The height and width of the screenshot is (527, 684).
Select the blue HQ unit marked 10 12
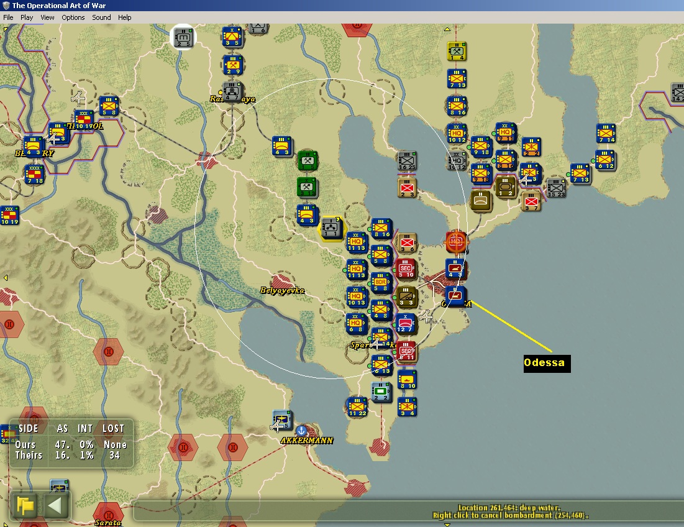456,133
